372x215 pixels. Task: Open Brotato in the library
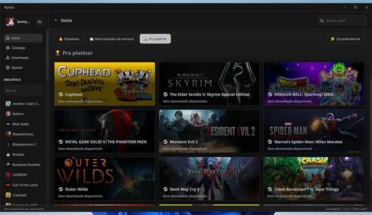click(23, 155)
